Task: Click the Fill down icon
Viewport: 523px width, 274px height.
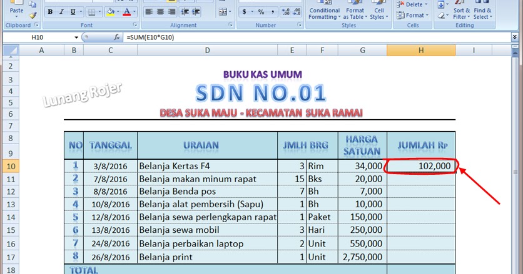Action: [441, 4]
